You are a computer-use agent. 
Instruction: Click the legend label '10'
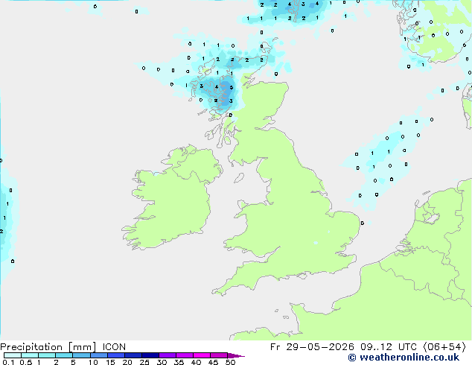93,362
